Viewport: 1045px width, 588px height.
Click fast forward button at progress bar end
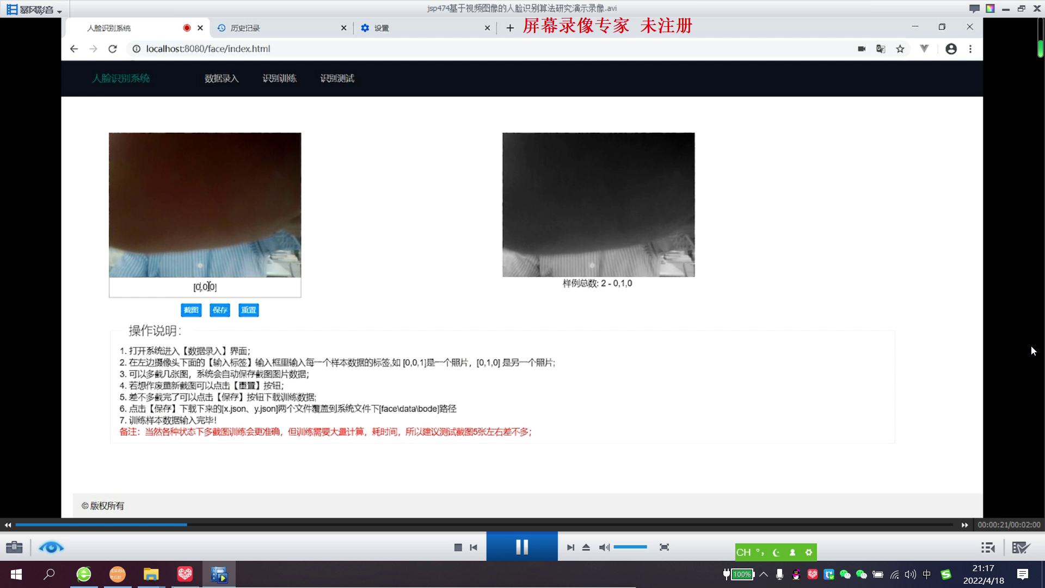(964, 525)
